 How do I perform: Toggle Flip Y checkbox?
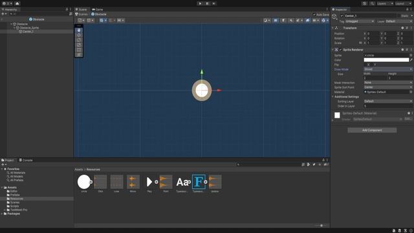pos(373,65)
